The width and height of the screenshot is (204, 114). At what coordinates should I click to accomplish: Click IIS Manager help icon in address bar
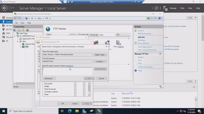click(x=159, y=18)
